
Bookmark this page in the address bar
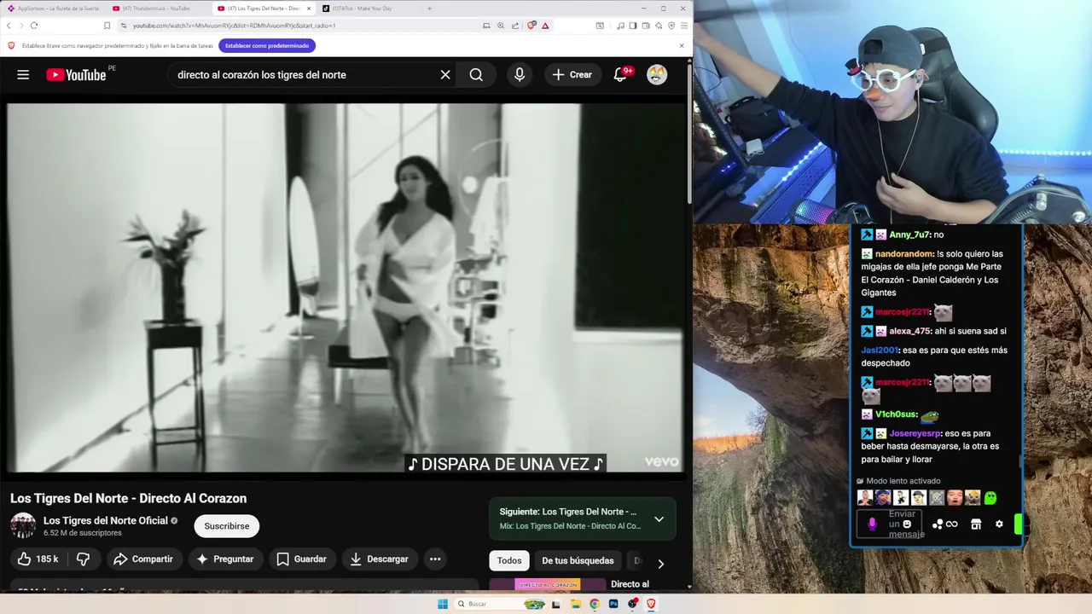click(107, 26)
